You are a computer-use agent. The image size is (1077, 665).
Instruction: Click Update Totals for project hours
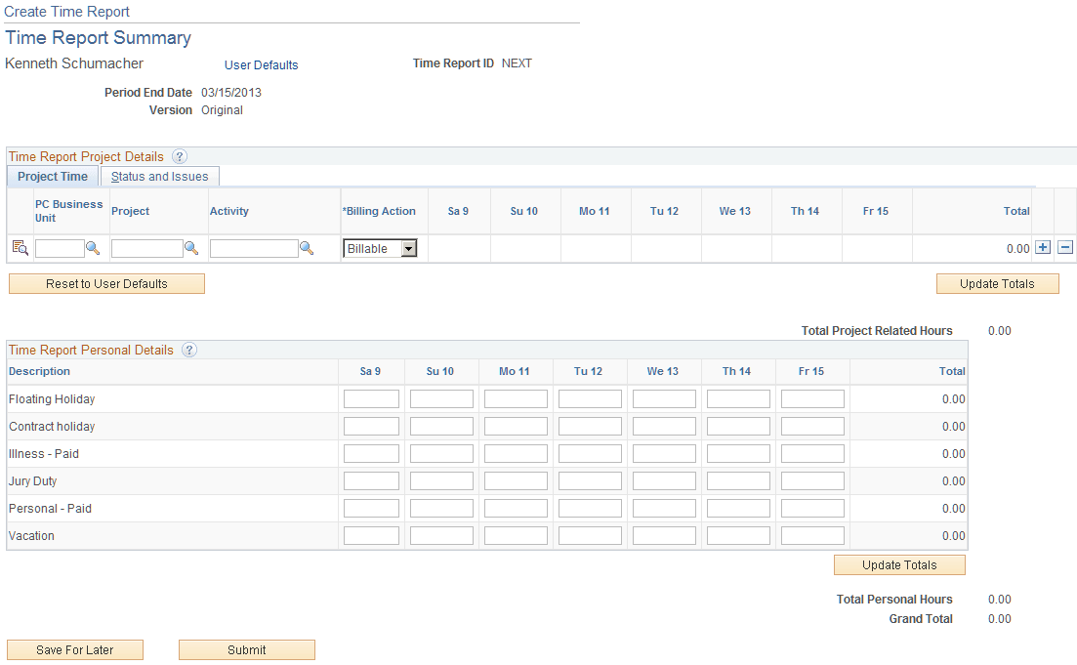(997, 283)
